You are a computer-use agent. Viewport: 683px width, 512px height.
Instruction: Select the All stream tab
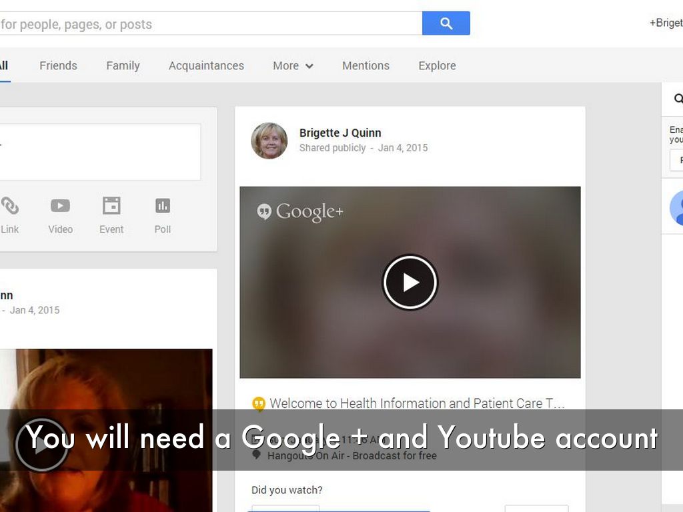coord(4,65)
